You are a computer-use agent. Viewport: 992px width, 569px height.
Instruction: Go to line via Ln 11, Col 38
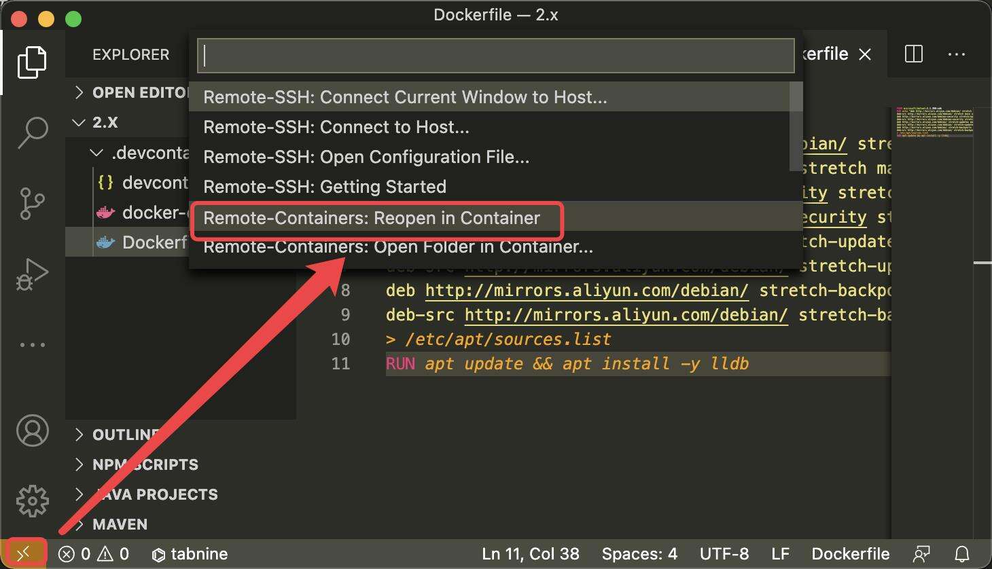tap(531, 554)
